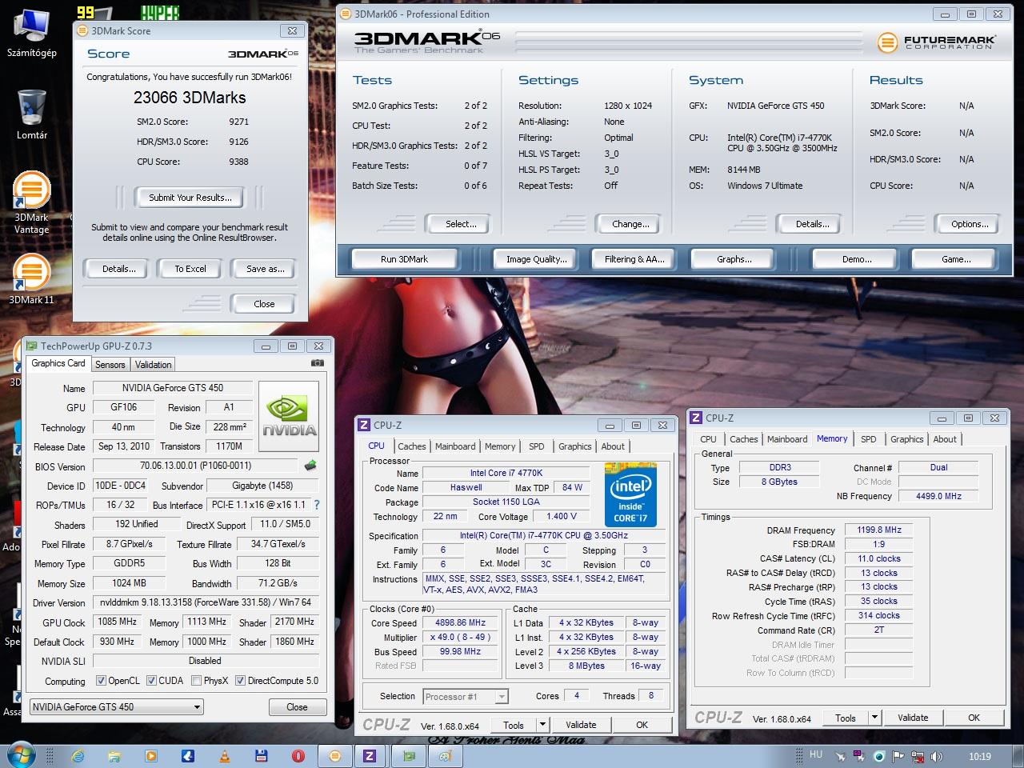
Task: Click Select button under Tests
Action: pyautogui.click(x=460, y=224)
